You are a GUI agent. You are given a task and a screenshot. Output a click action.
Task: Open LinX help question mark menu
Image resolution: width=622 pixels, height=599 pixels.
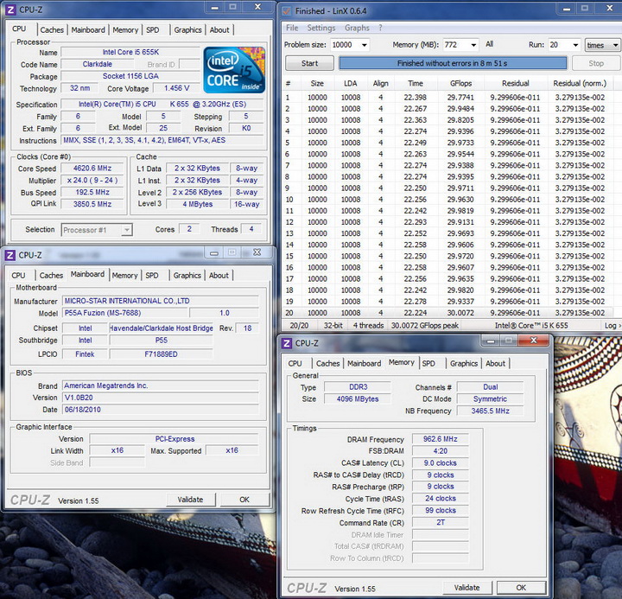click(380, 28)
